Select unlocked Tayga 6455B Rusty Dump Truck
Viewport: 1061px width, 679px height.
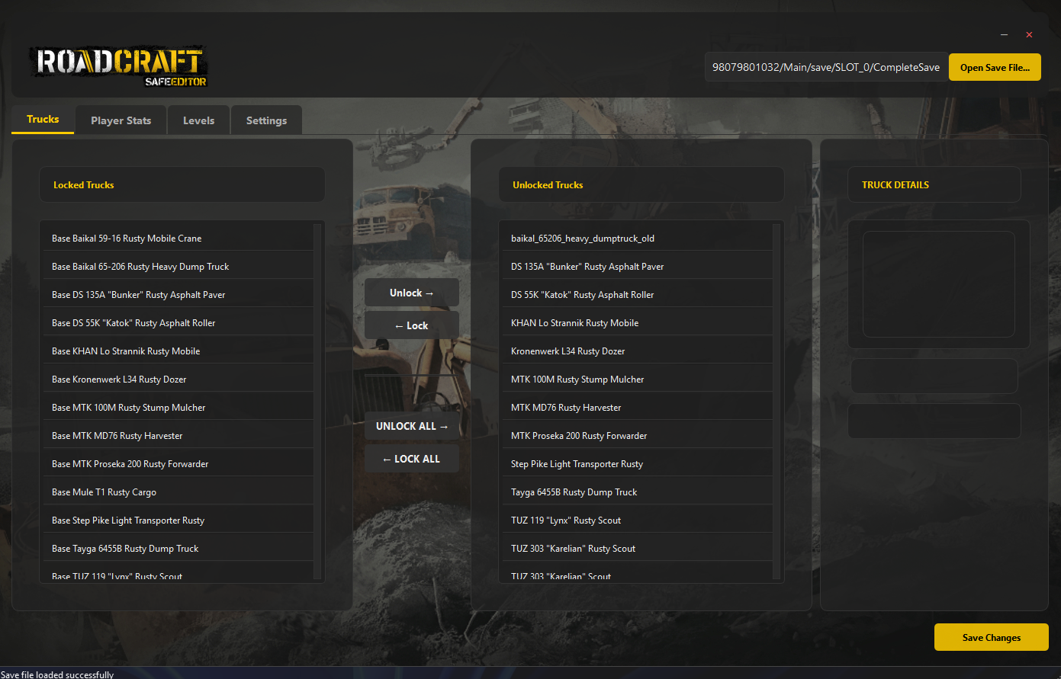click(x=638, y=492)
